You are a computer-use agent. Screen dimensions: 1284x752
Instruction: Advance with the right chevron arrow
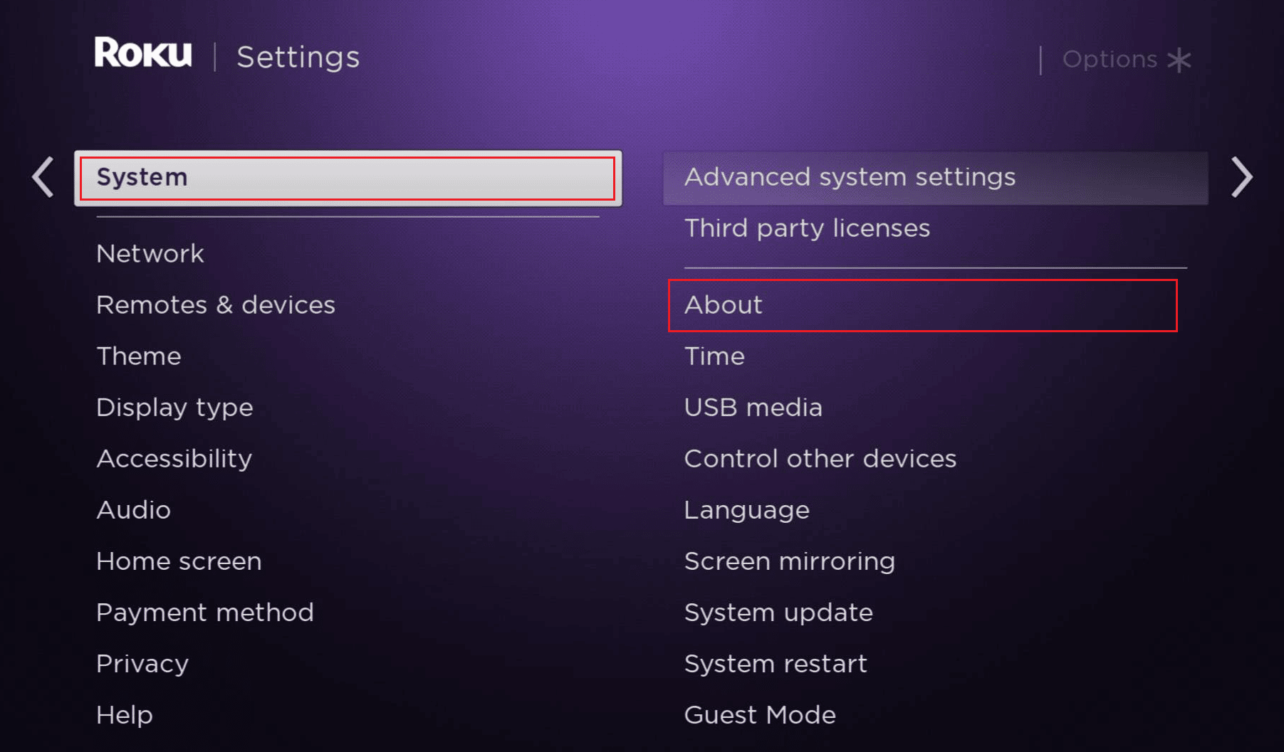1241,177
